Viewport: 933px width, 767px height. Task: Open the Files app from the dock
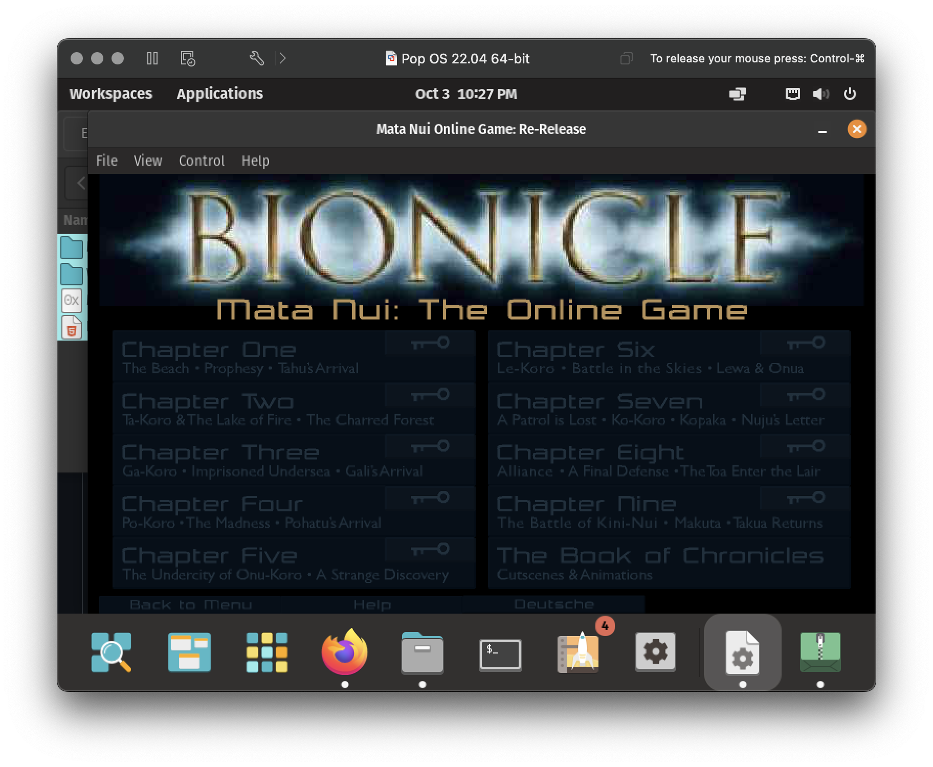(x=422, y=653)
